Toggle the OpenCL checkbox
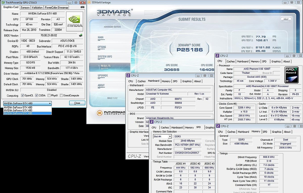Viewport: 303px width, 193px height. coord(23,96)
